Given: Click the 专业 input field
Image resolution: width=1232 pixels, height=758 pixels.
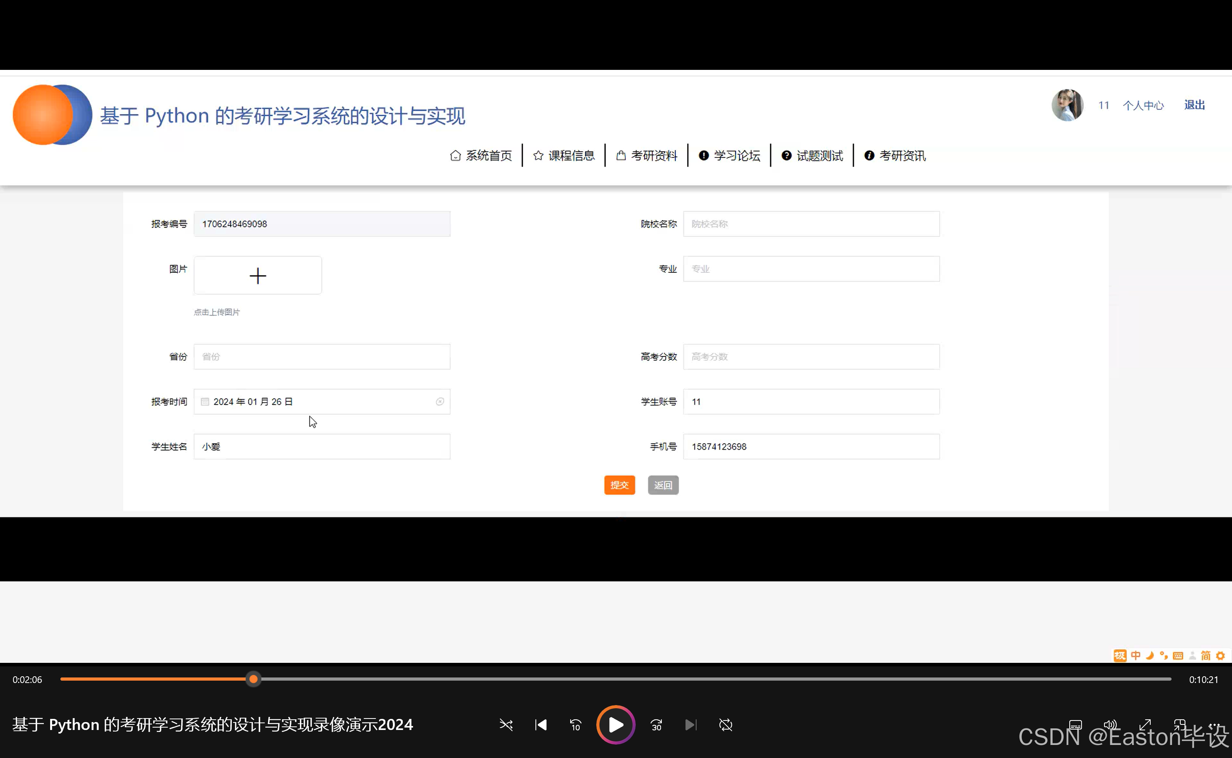Looking at the screenshot, I should (811, 269).
